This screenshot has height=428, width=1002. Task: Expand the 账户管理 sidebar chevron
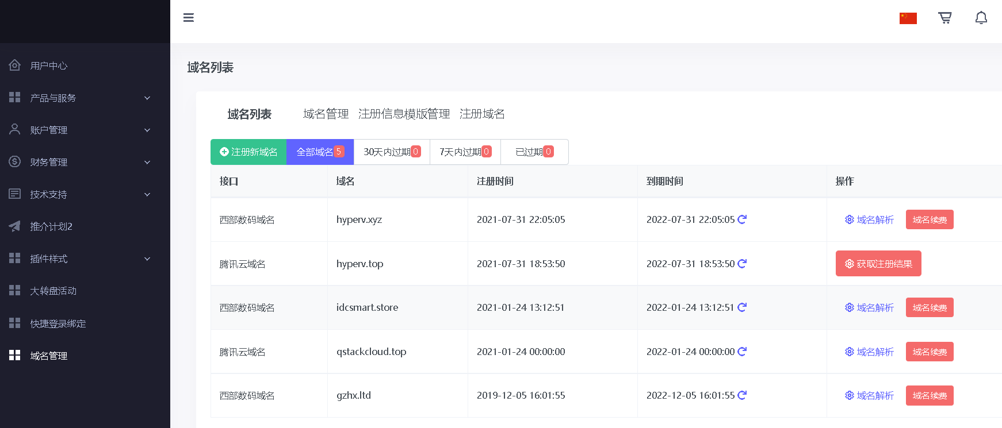147,130
